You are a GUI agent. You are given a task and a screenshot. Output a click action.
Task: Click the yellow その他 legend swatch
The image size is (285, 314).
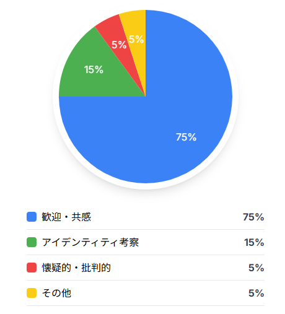click(x=32, y=293)
